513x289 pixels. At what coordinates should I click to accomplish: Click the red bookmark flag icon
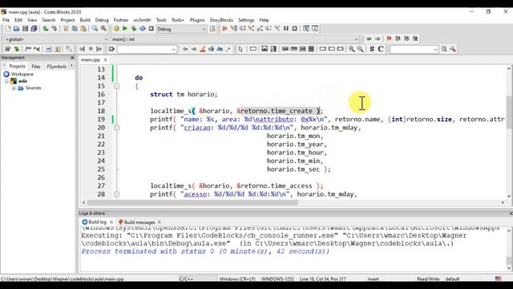tap(389, 39)
